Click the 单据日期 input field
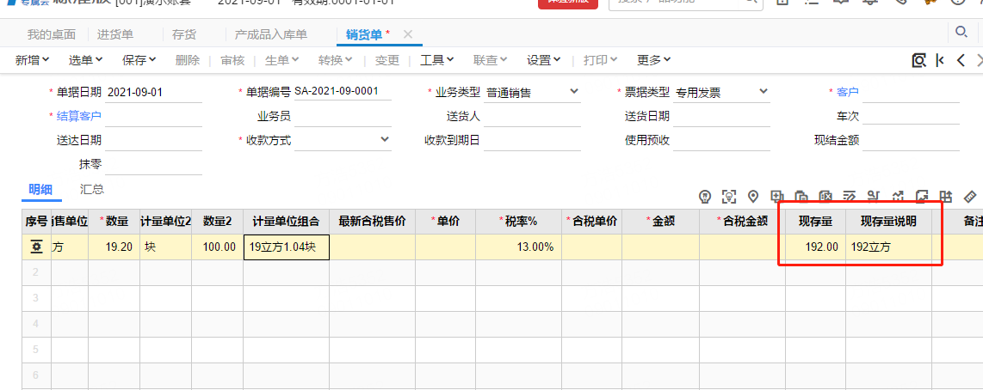 tap(153, 93)
